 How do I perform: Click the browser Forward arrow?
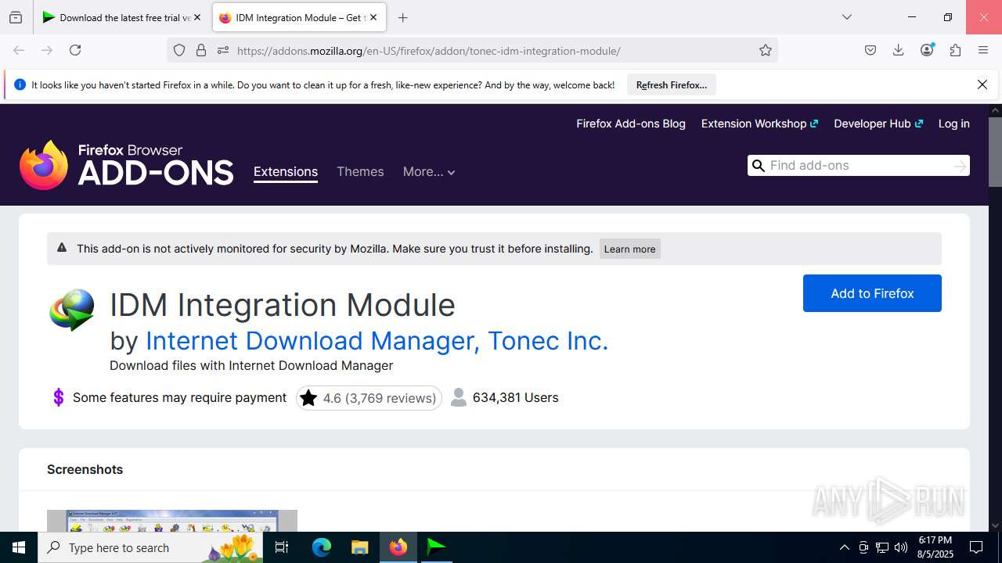pos(47,50)
